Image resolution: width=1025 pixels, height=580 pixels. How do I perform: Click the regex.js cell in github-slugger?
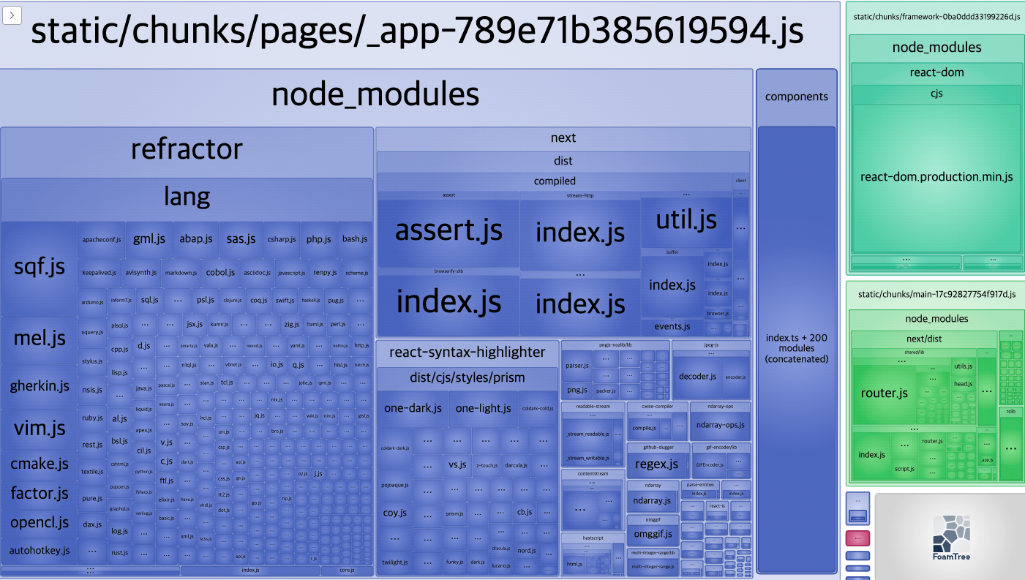[x=658, y=464]
